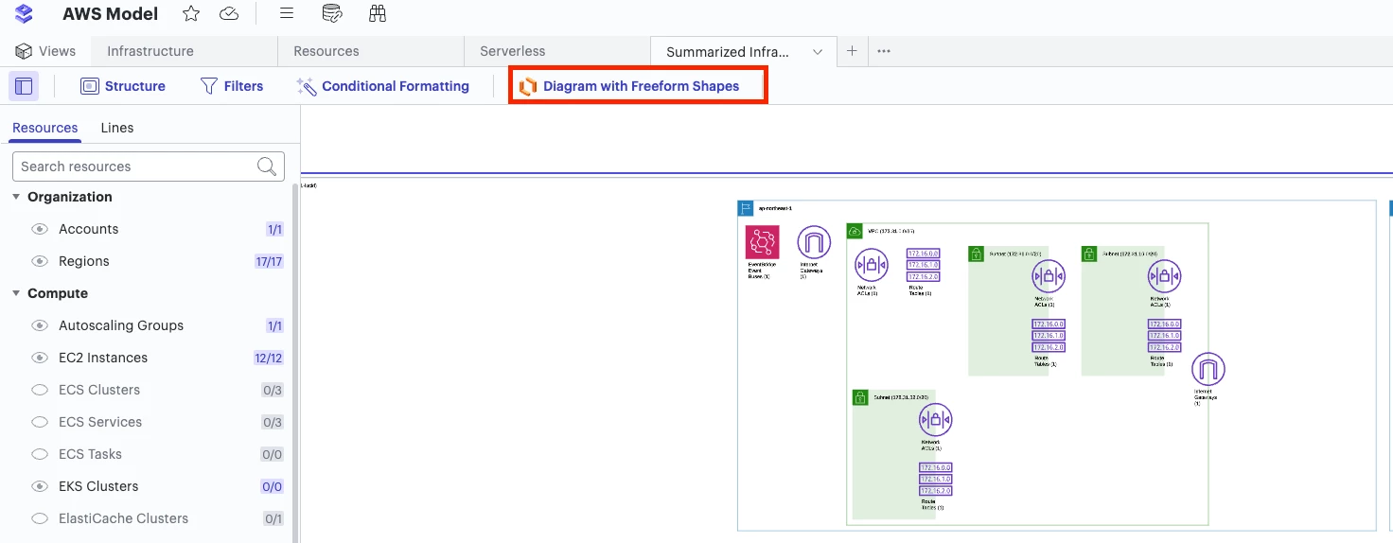Image resolution: width=1393 pixels, height=543 pixels.
Task: Collapse the Compute section
Action: click(x=16, y=293)
